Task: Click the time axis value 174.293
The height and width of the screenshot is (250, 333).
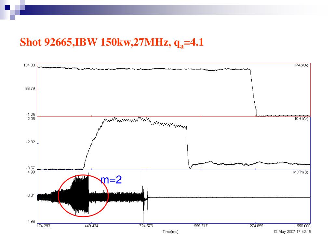Action: 44,226
